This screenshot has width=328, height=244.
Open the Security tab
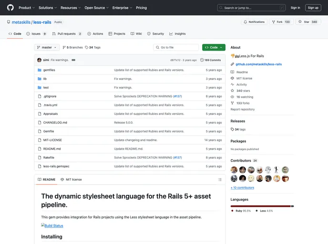pos(155,34)
